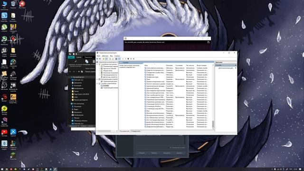The width and height of the screenshot is (304, 171).
Task: Select the Удаленный реестр service row
Action: [x=176, y=88]
